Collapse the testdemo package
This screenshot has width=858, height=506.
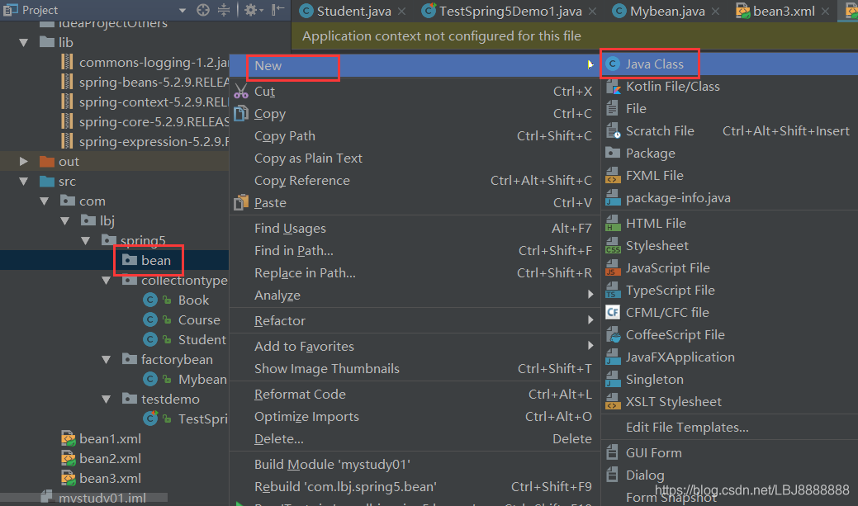point(107,400)
